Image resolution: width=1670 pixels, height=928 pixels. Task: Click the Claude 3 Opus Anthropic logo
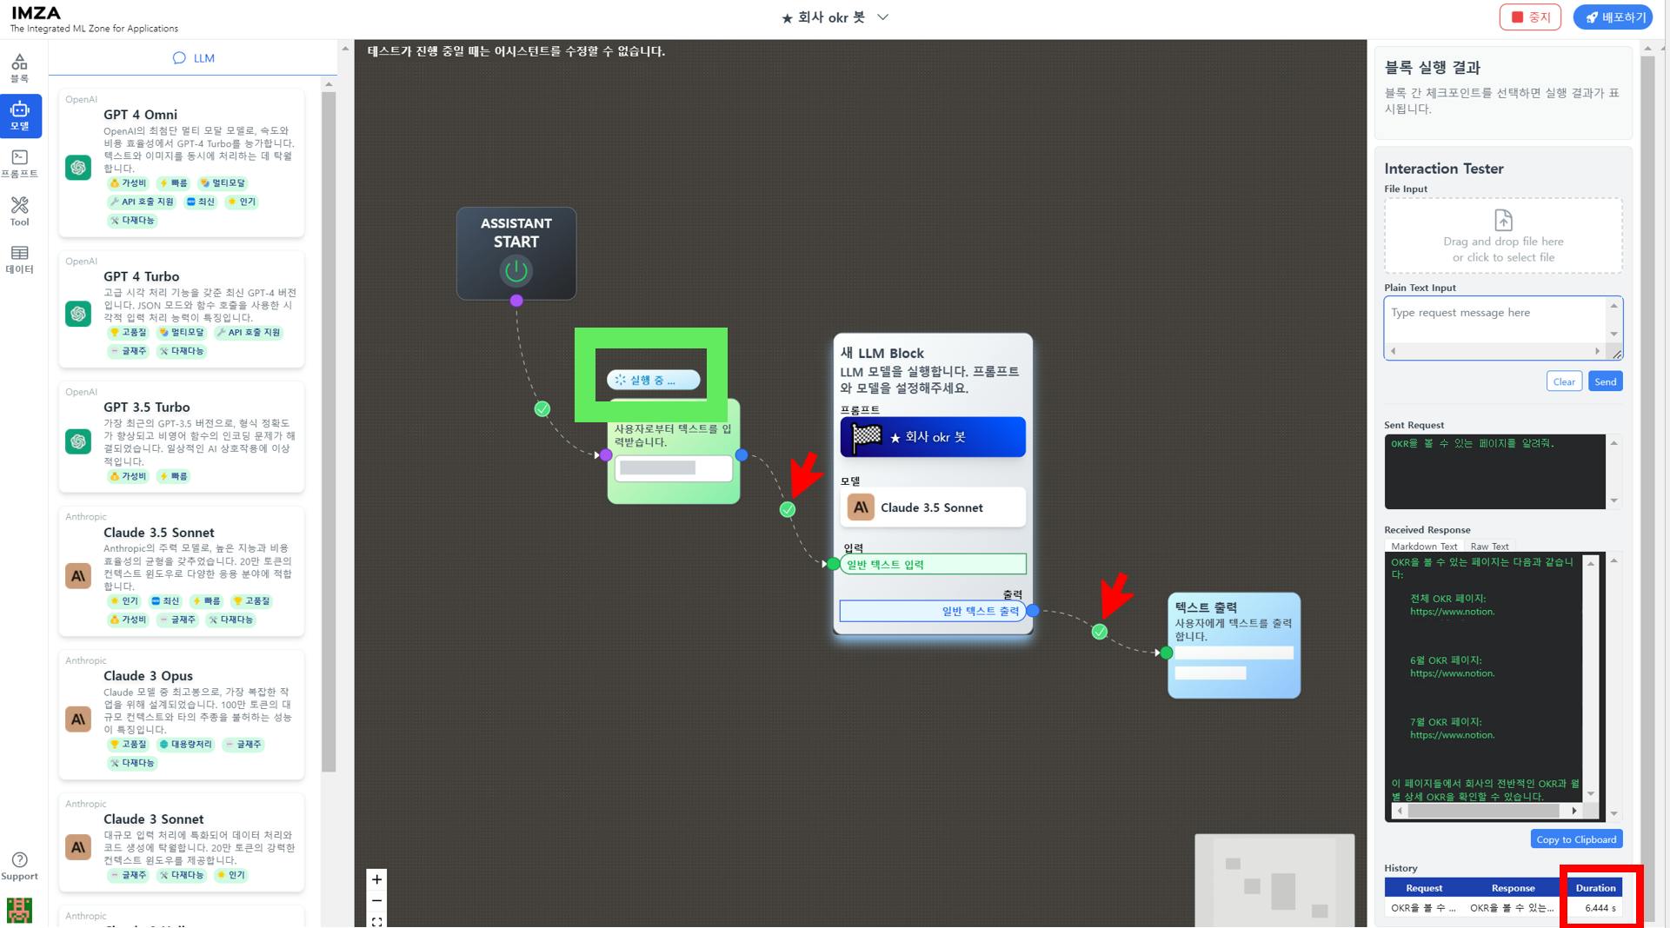point(78,719)
